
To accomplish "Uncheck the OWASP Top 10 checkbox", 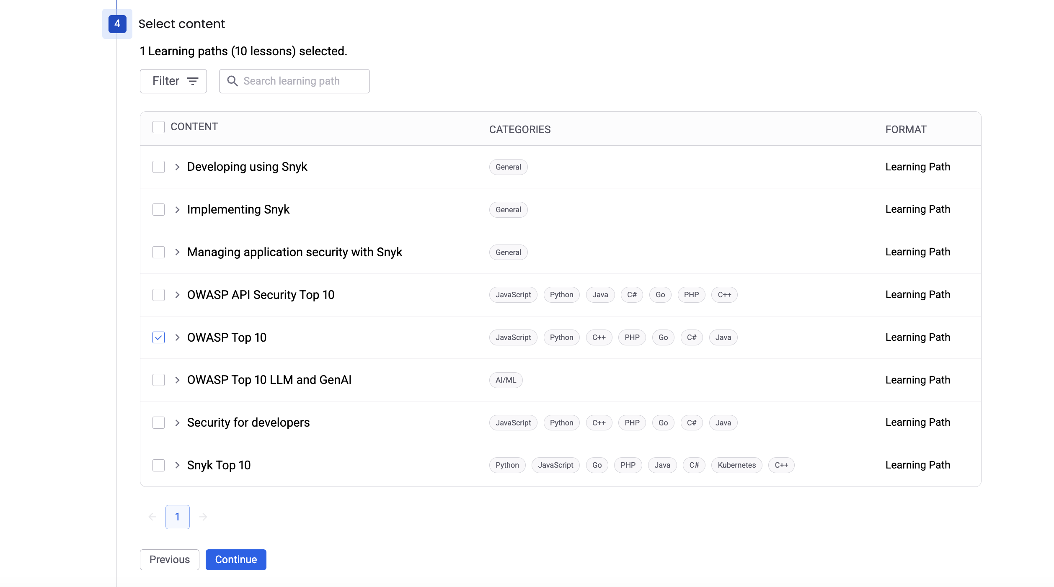I will [158, 337].
